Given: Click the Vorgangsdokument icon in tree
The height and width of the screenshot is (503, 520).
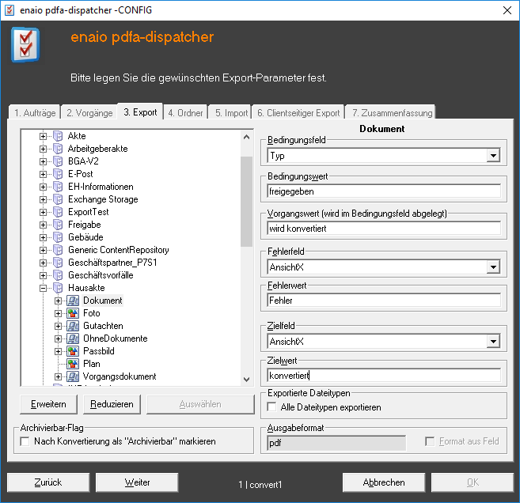Looking at the screenshot, I should point(73,376).
